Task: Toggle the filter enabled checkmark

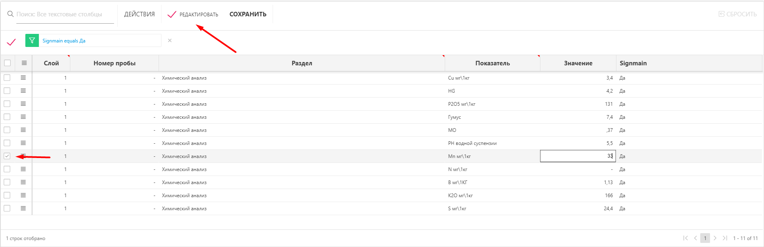Action: point(11,42)
